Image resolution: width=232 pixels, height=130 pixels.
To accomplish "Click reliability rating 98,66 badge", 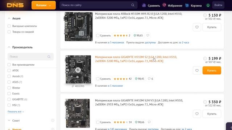I will coord(140,122).
